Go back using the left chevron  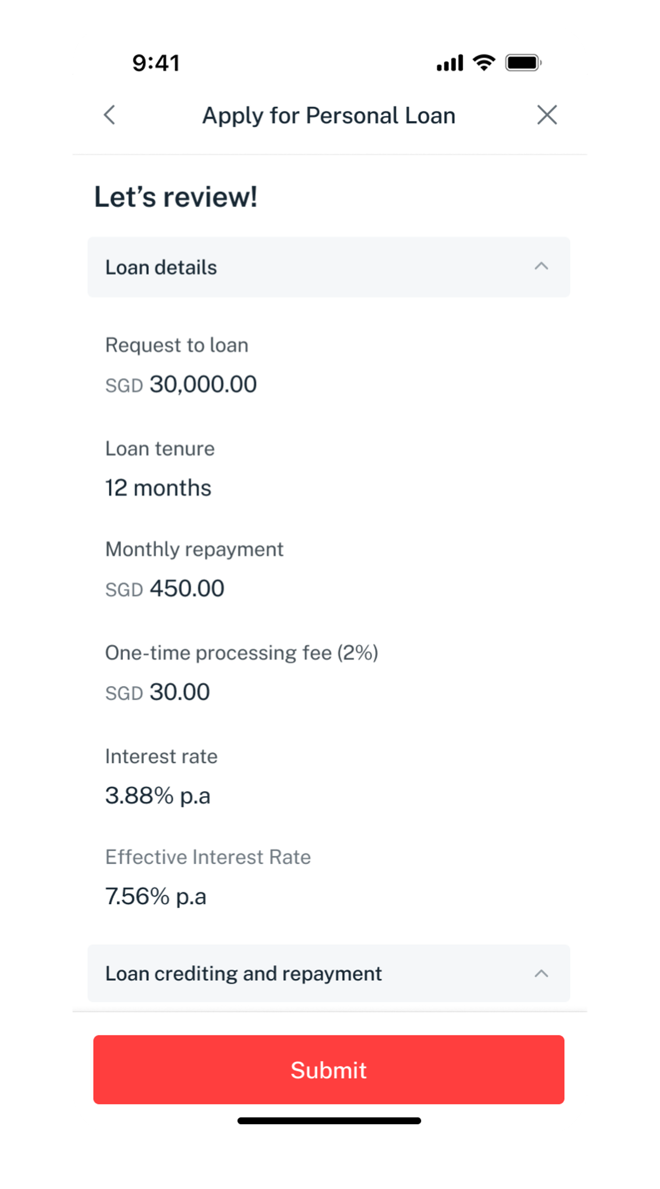tap(110, 115)
